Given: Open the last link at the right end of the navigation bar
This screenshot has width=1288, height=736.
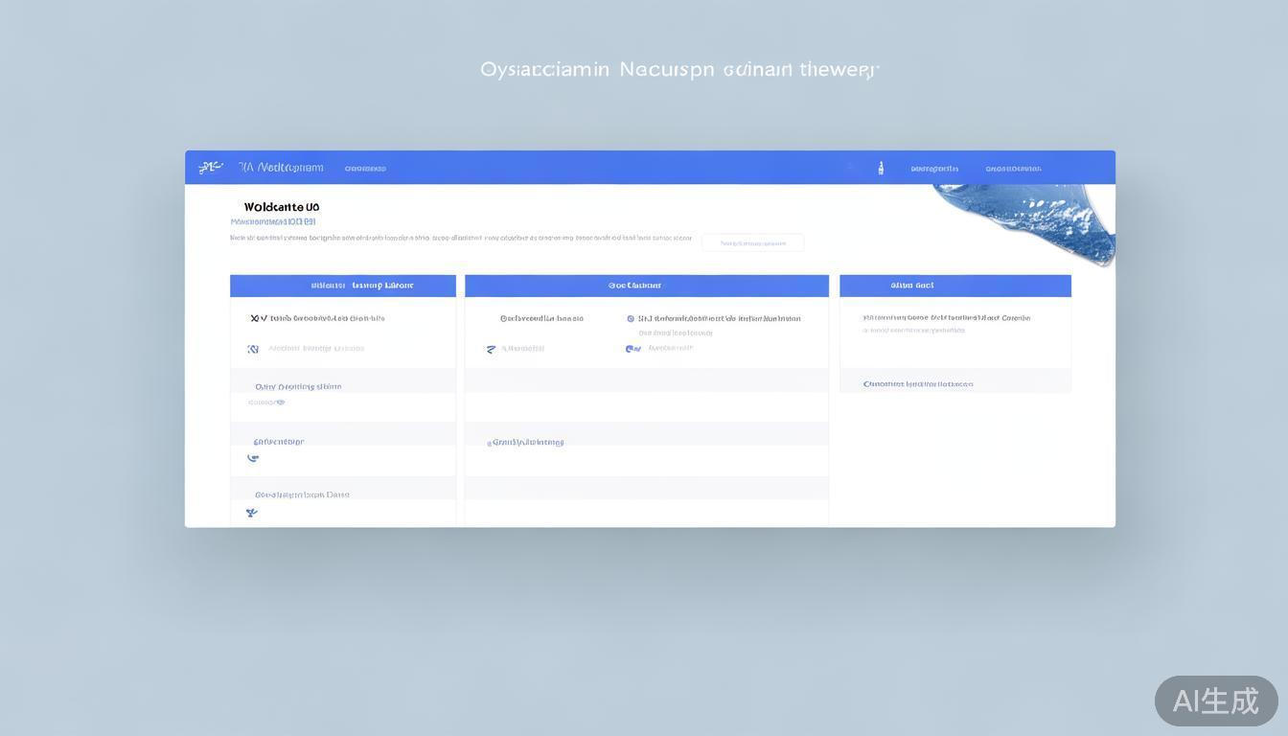Looking at the screenshot, I should pyautogui.click(x=1013, y=169).
